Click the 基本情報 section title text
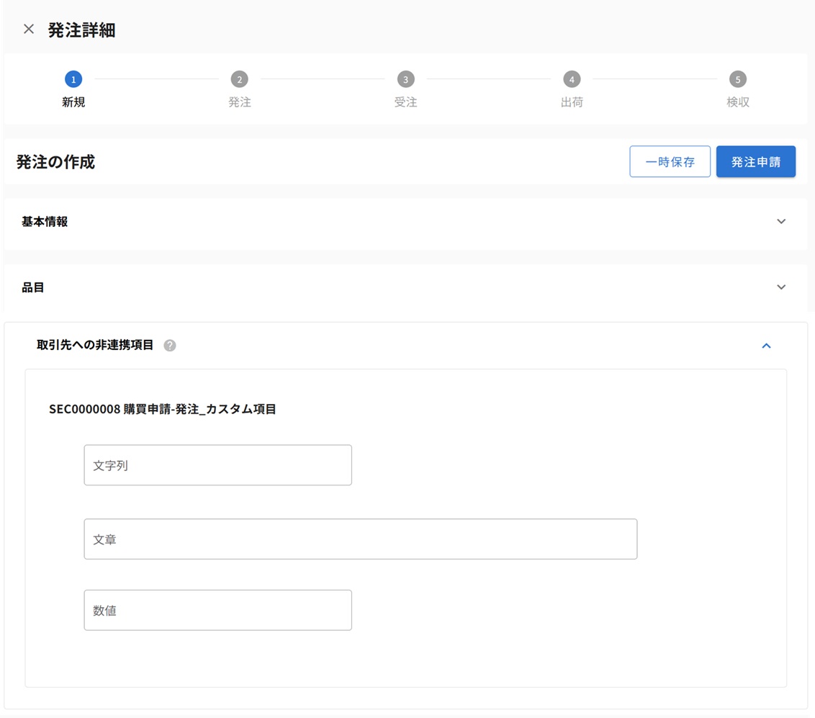This screenshot has width=815, height=718. click(45, 222)
